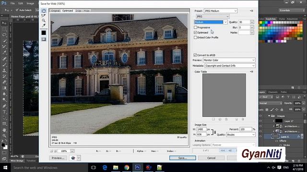Click the preview browser icon beside Preview button
The height and width of the screenshot is (172, 307).
click(73, 158)
